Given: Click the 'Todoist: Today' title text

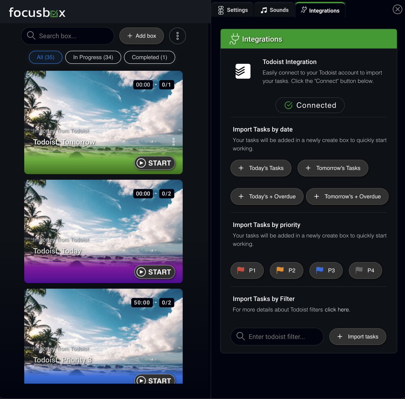Looking at the screenshot, I should coord(57,251).
